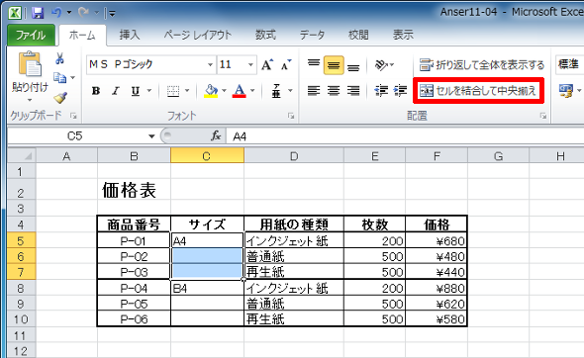Save the workbook with the floppy disk icon
The width and height of the screenshot is (584, 358).
coord(38,14)
